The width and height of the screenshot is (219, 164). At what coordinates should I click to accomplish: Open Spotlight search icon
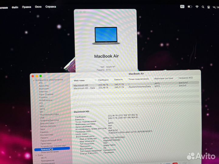coord(203,7)
